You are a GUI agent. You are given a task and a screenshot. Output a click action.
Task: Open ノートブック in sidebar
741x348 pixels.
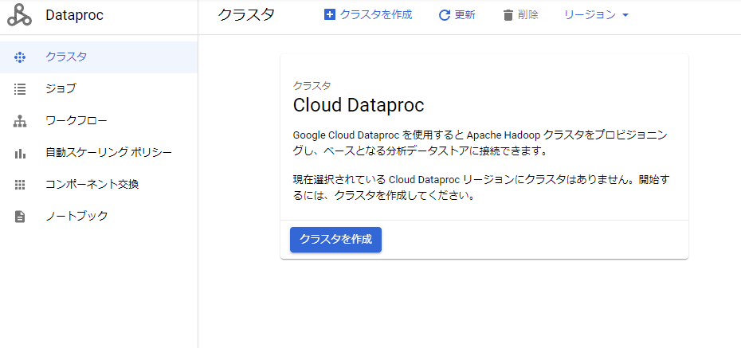99,216
